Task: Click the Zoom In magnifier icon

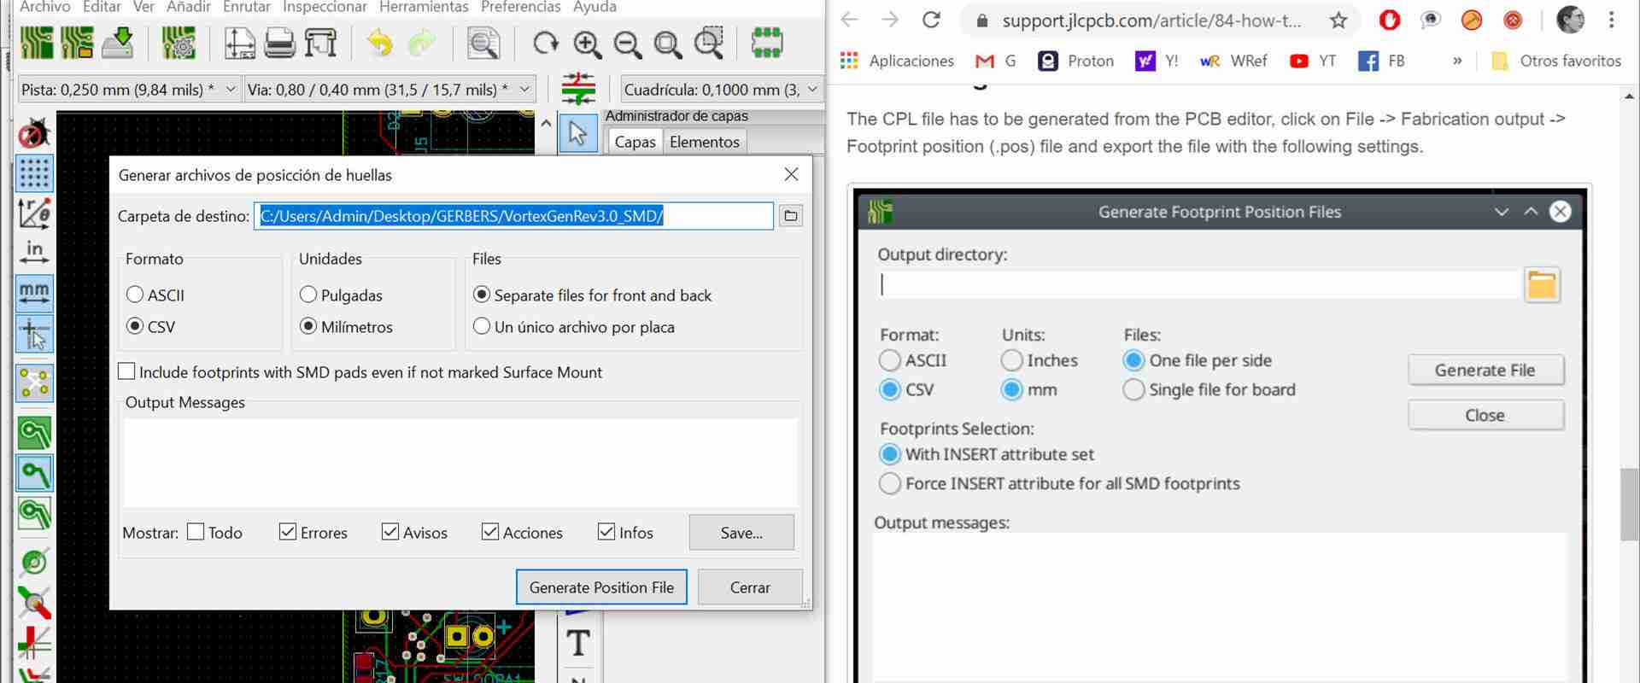Action: click(587, 44)
